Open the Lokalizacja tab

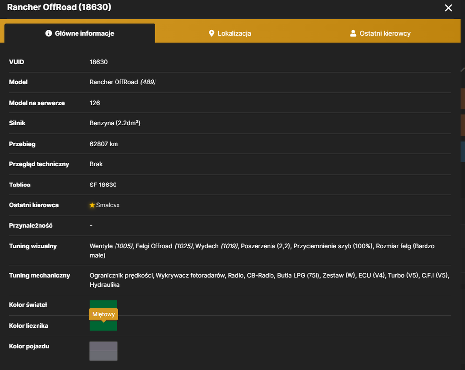click(230, 33)
